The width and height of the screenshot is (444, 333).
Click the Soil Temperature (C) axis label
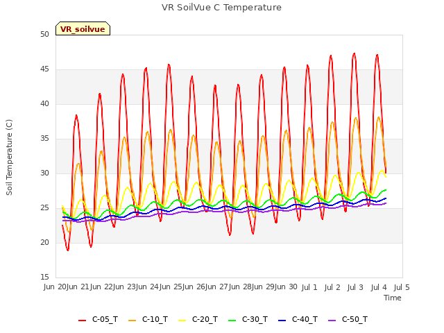9,157
